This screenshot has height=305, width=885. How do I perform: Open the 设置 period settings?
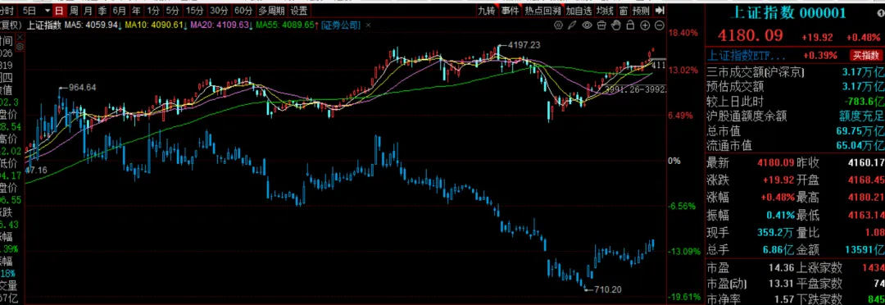(299, 11)
